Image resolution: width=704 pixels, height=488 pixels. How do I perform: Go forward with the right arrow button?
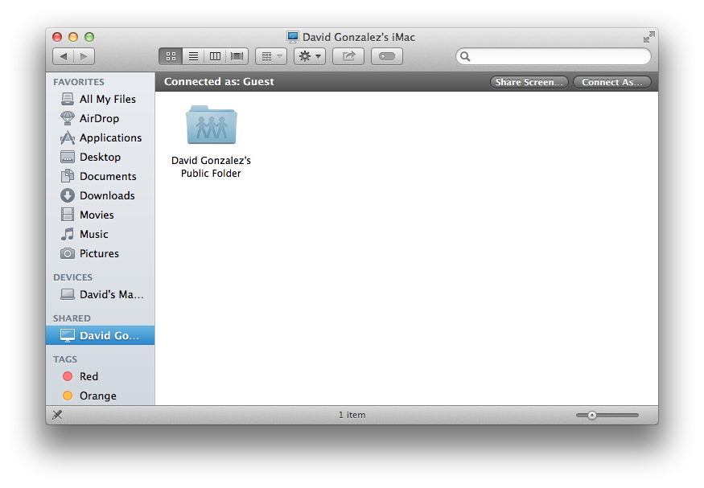click(84, 56)
